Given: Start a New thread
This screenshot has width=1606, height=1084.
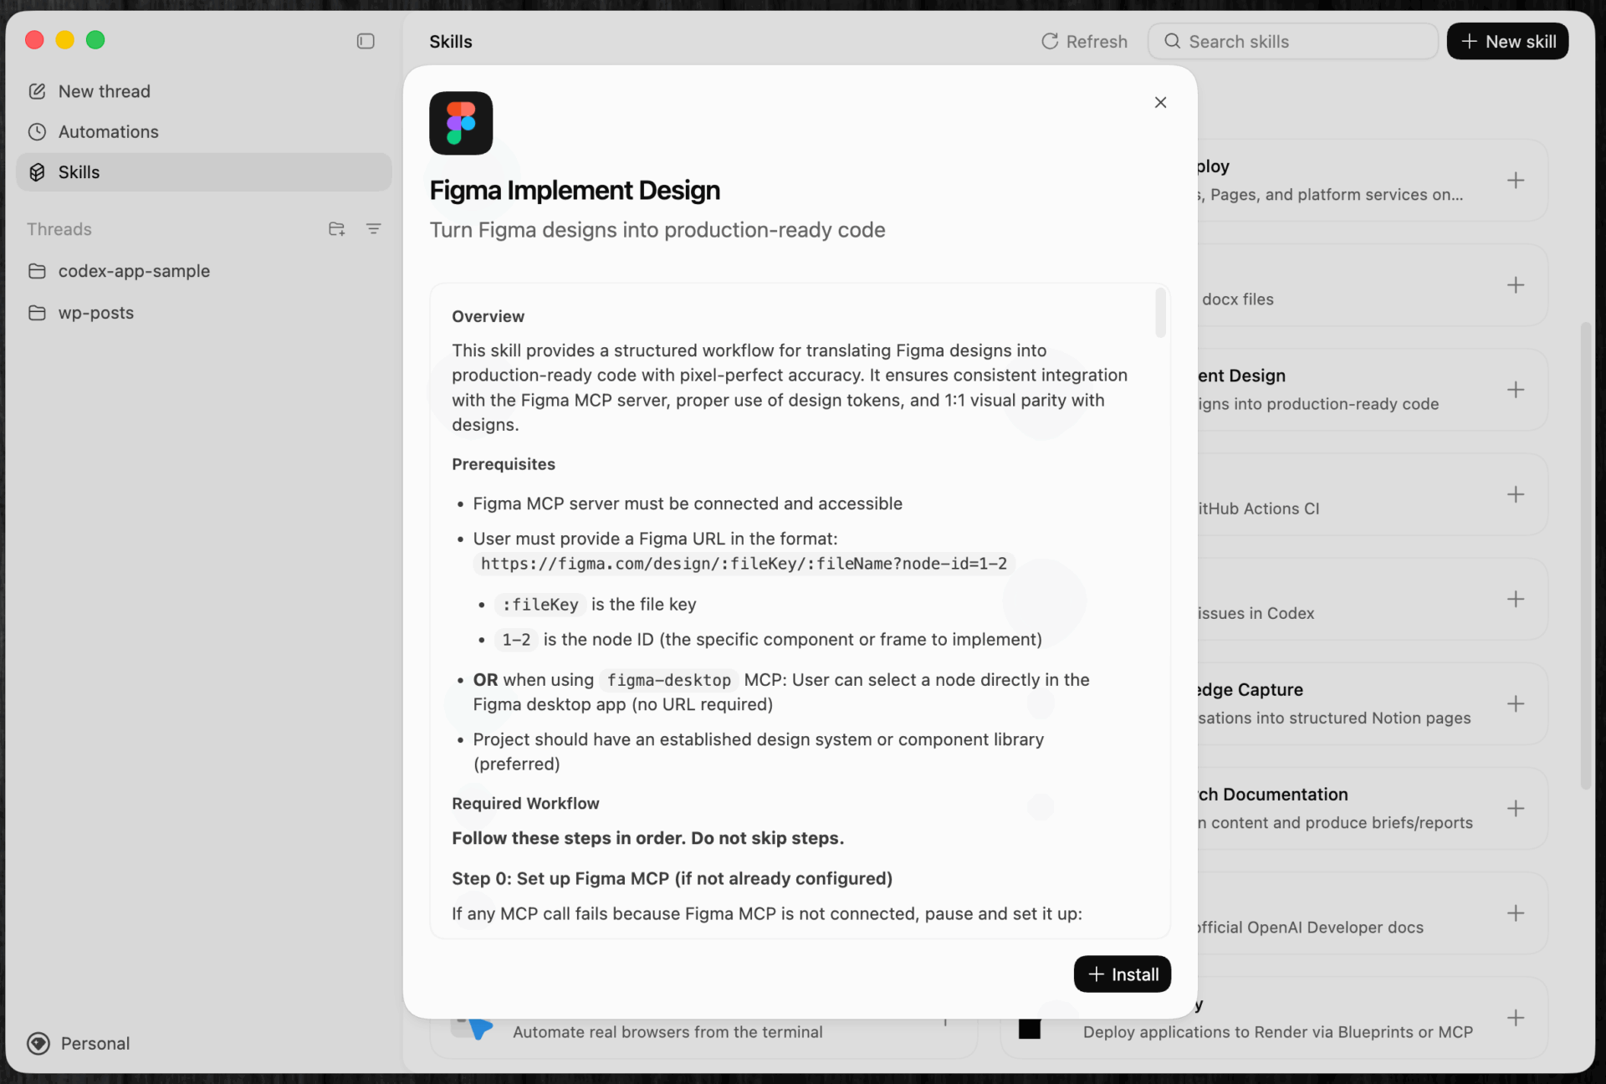Looking at the screenshot, I should click(104, 91).
